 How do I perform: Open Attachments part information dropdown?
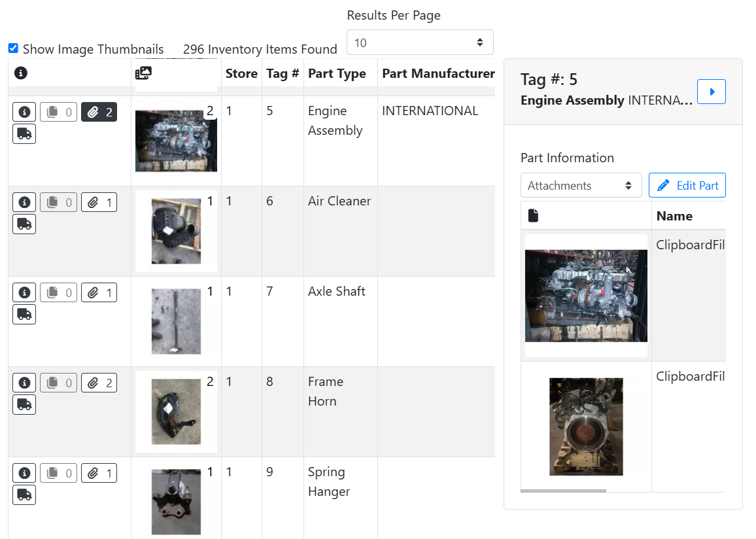tap(581, 186)
